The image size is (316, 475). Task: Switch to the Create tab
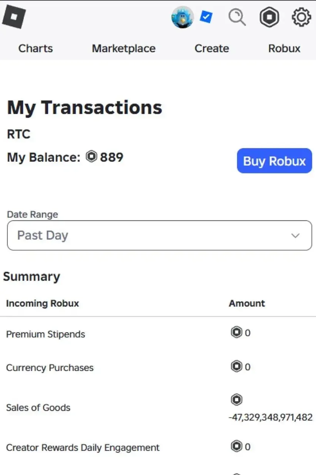click(212, 48)
